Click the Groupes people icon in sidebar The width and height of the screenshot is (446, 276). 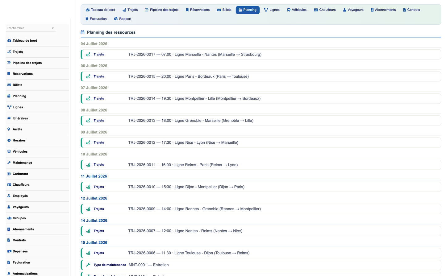tap(9, 218)
